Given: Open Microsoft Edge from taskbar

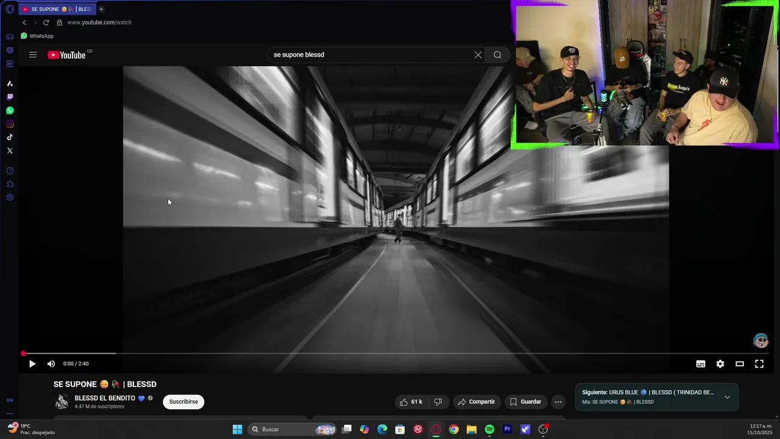Looking at the screenshot, I should [382, 429].
